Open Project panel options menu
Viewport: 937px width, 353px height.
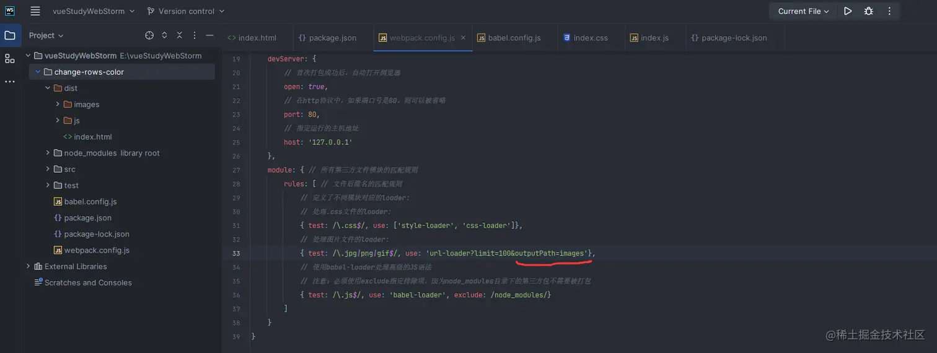pos(195,35)
